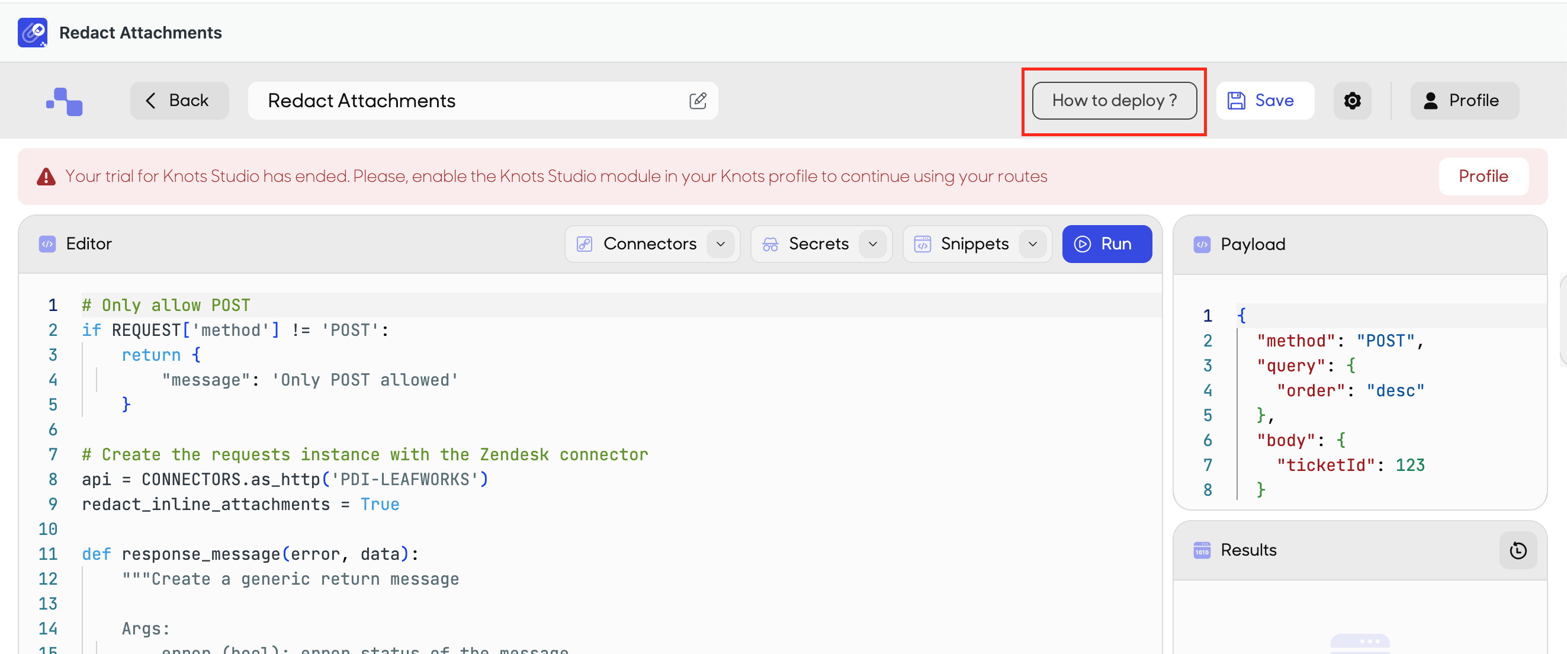The height and width of the screenshot is (654, 1567).
Task: Click payload line "method": "POST"
Action: point(1340,341)
